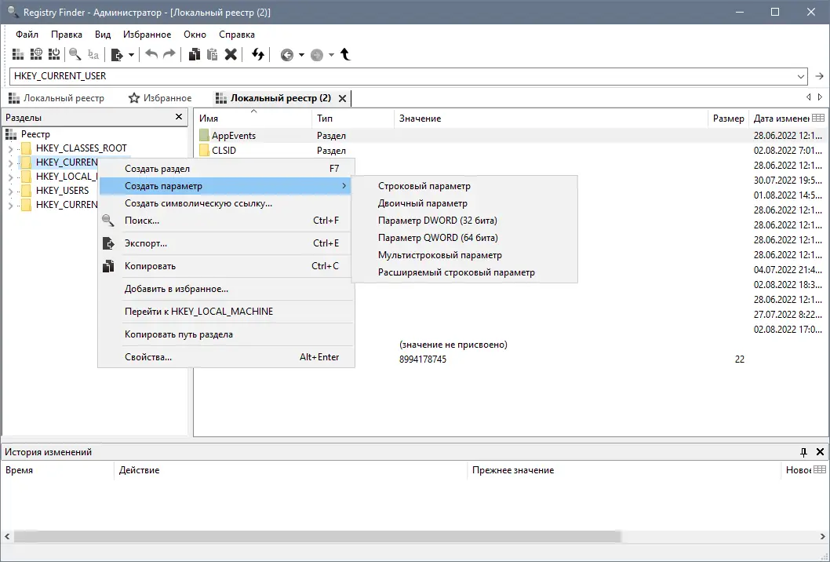Viewport: 830px width, 562px height.
Task: Click the HKEY_CURRENT_USER address field
Action: (x=402, y=76)
